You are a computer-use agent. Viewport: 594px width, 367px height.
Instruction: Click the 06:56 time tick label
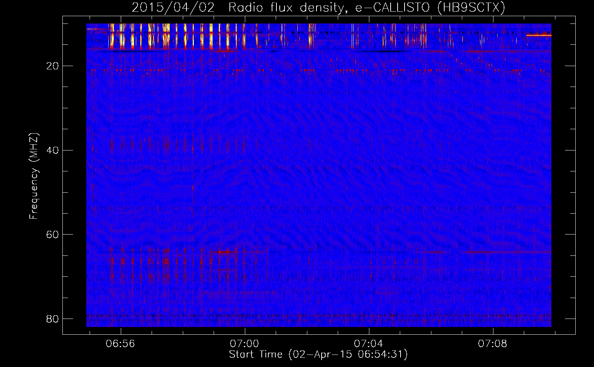(120, 344)
